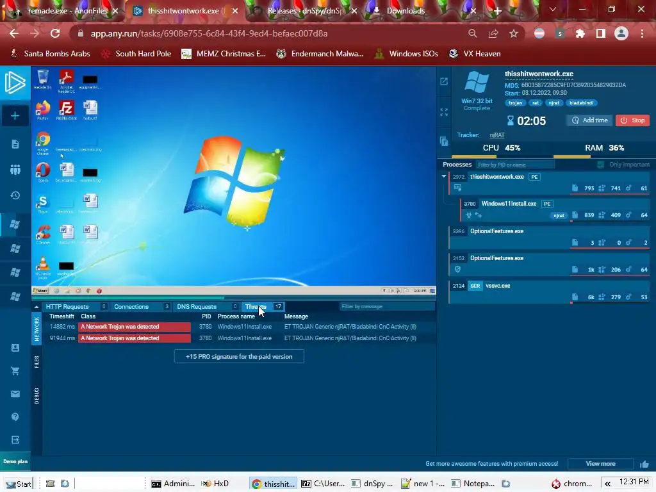
Task: Click the VLC media player icon on the VM desktop
Action: pyautogui.click(x=43, y=267)
